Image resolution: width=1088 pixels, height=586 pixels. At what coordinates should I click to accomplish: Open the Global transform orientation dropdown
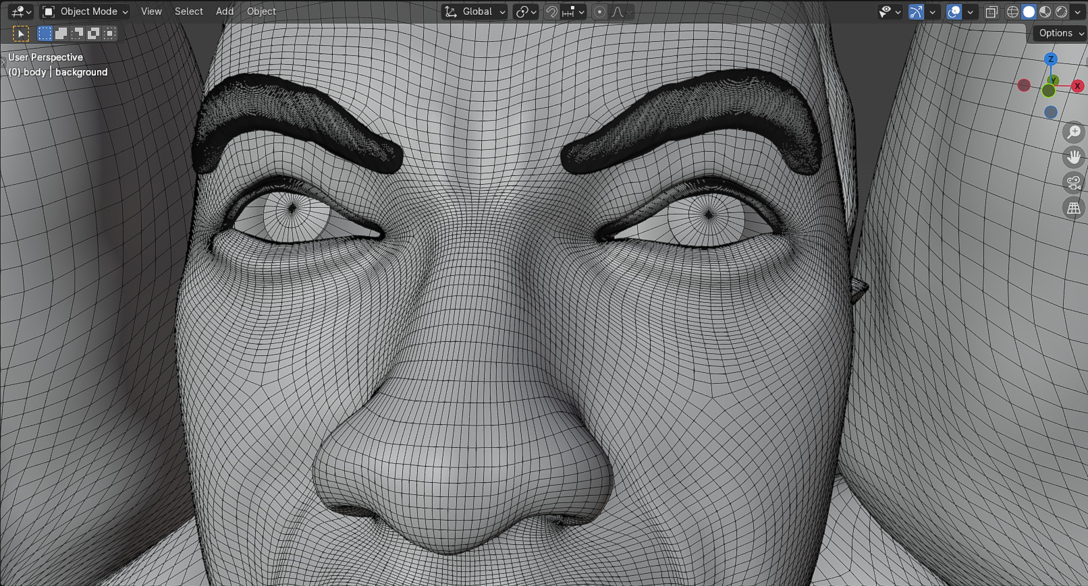(474, 11)
